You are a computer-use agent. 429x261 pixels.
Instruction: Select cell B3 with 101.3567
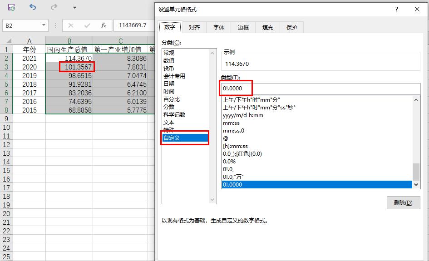coord(69,67)
